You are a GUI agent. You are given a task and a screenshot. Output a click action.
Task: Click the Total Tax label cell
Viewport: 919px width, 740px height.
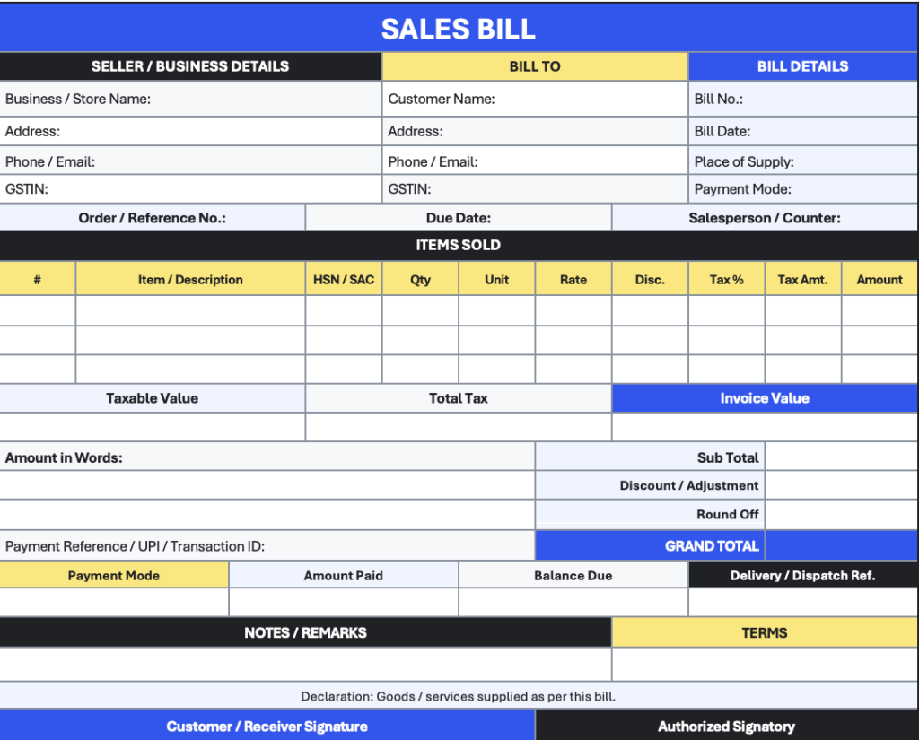[459, 398]
